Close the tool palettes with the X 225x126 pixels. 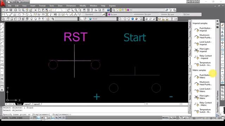(217, 21)
